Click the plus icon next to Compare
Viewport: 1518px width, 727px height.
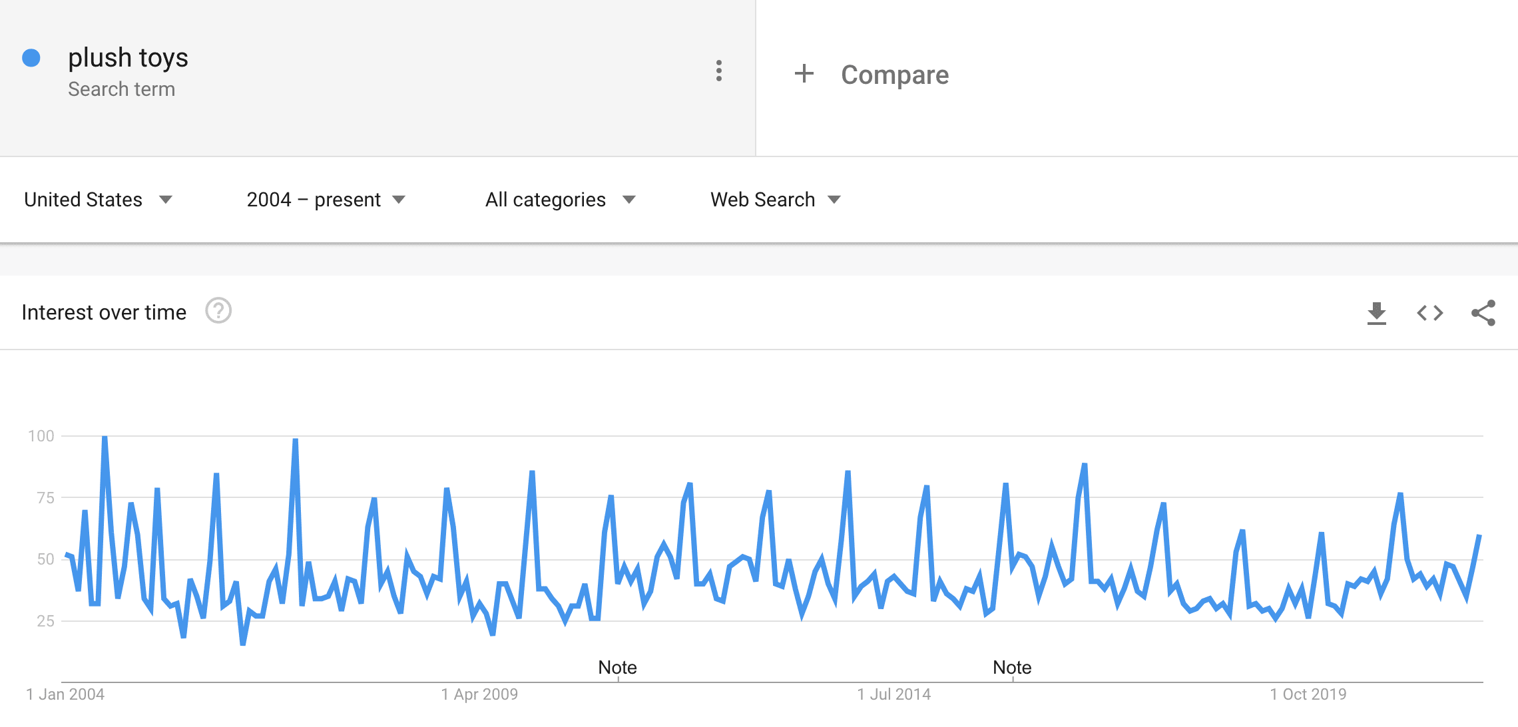tap(804, 74)
